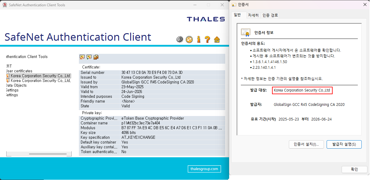Expand the Data Objects tree node

tap(16, 86)
